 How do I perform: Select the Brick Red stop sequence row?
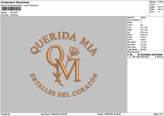(x=145, y=57)
